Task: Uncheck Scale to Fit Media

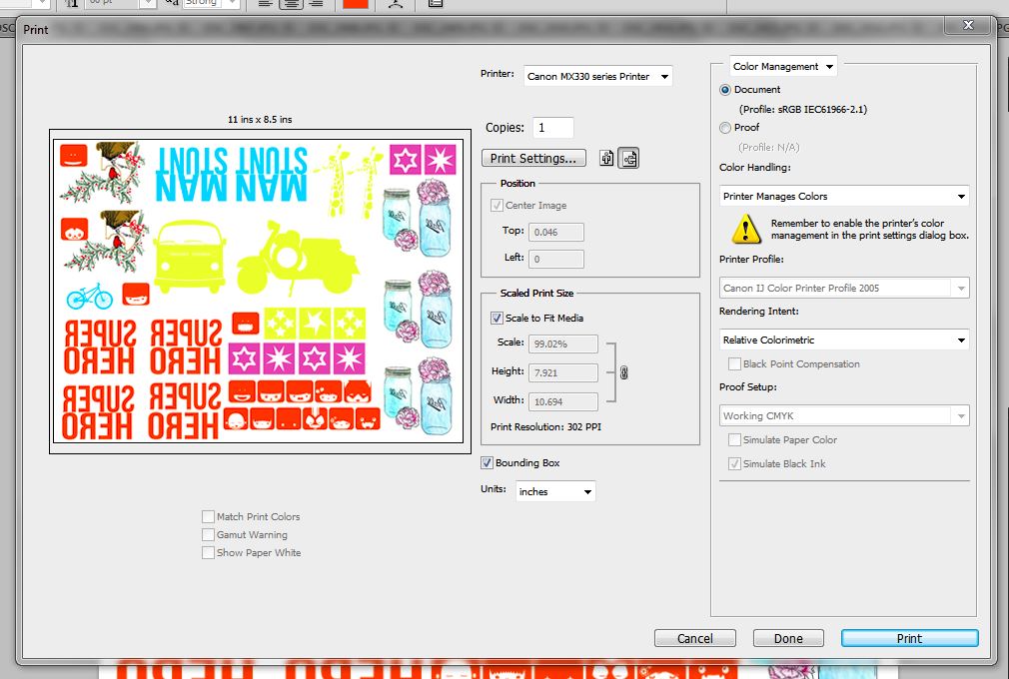Action: tap(498, 319)
